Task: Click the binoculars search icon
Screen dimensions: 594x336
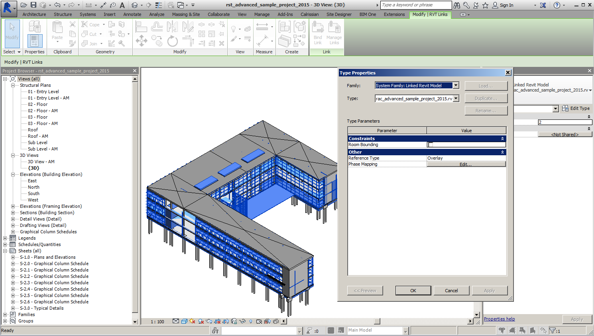Action: 457,5
